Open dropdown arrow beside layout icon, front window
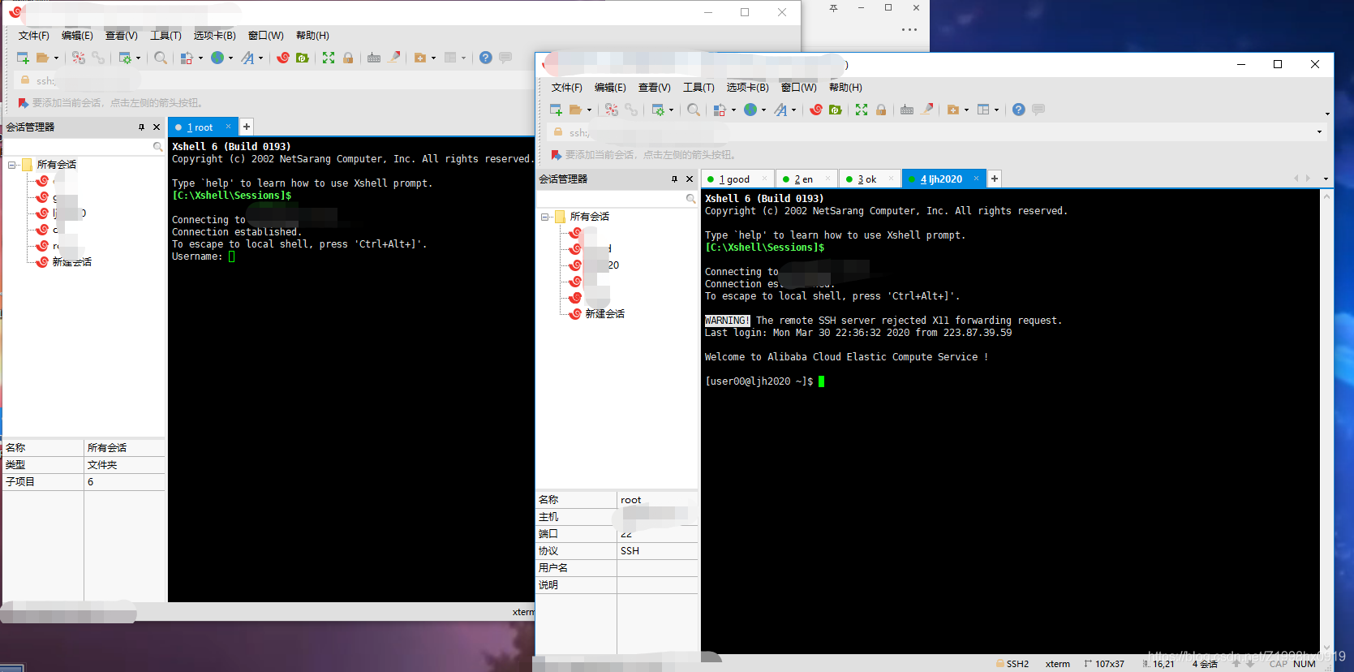The width and height of the screenshot is (1354, 672). [996, 110]
